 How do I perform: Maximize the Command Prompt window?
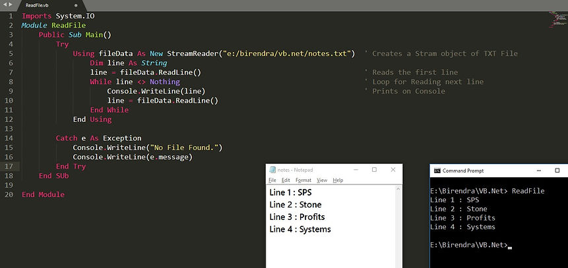(x=557, y=171)
